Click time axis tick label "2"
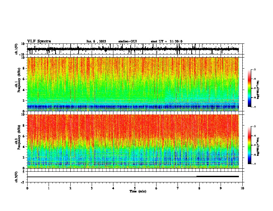Screen dimensions: 273x211 coord(70,188)
